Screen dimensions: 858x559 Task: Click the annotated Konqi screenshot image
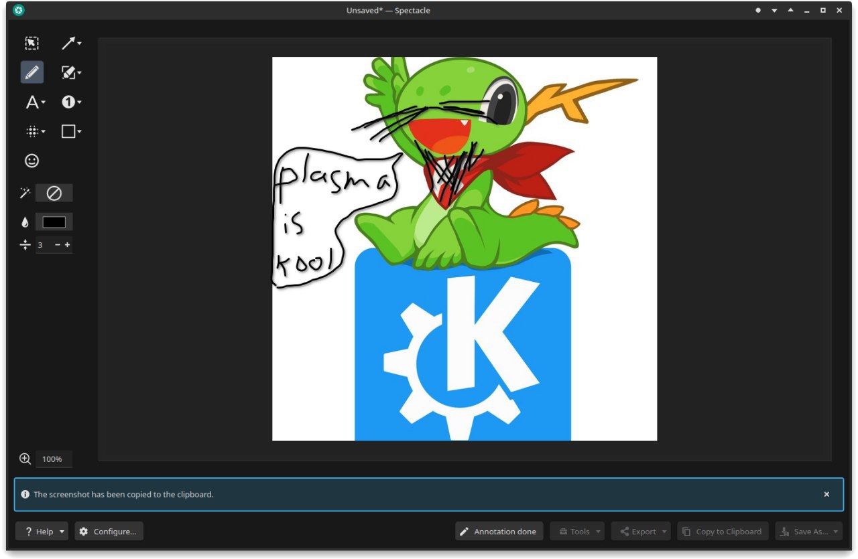click(x=465, y=248)
